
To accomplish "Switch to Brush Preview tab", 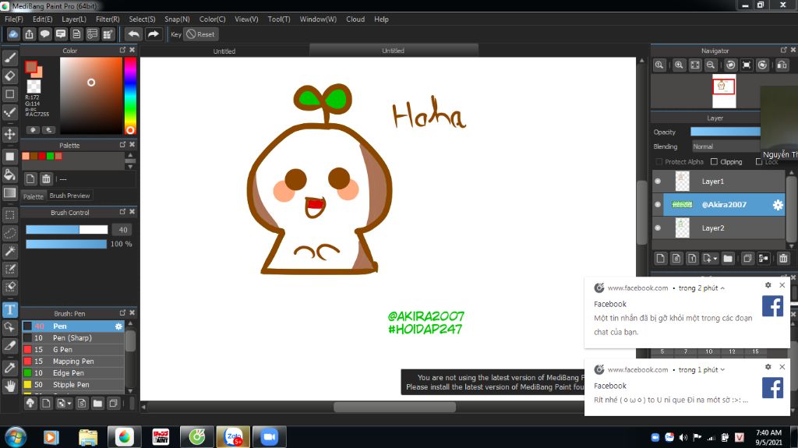I will point(69,196).
